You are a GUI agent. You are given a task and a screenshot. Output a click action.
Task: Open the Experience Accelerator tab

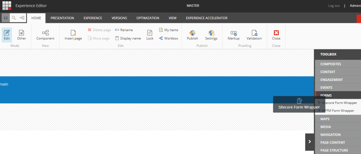coord(206,18)
